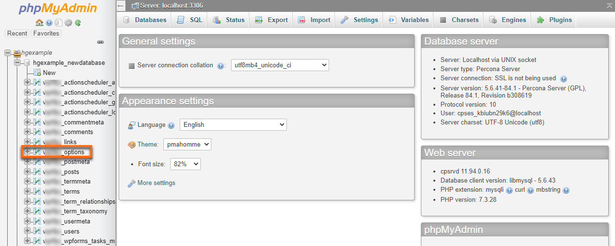The image size is (615, 246).
Task: Switch to the Databases tab
Action: pyautogui.click(x=145, y=20)
